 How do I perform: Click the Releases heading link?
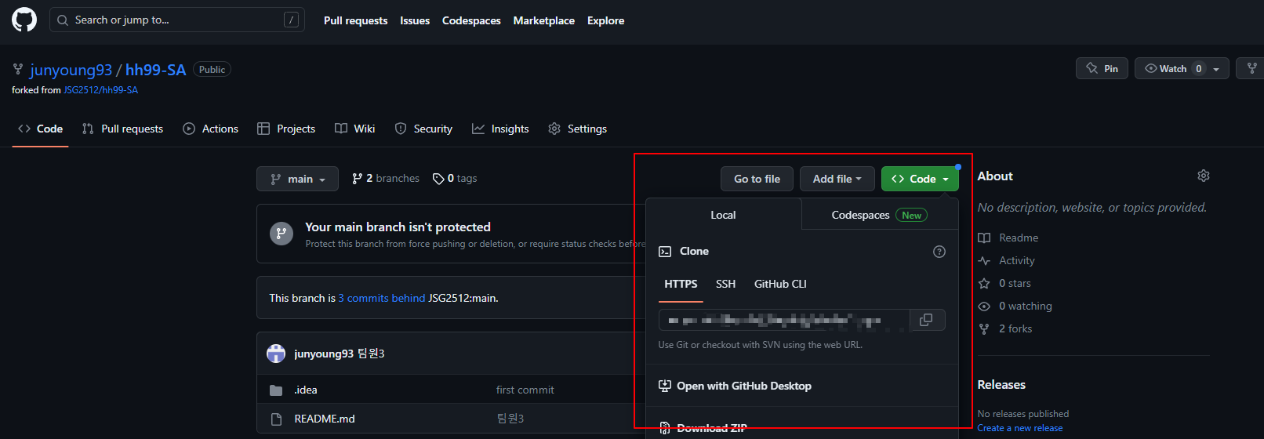[x=1001, y=385]
